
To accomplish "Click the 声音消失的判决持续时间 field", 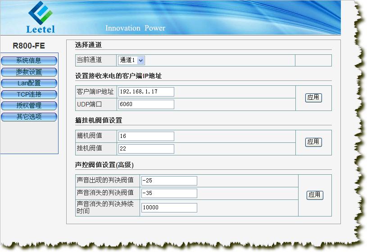I will [169, 208].
